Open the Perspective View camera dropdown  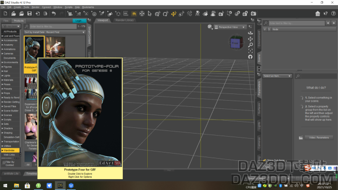tap(230, 27)
